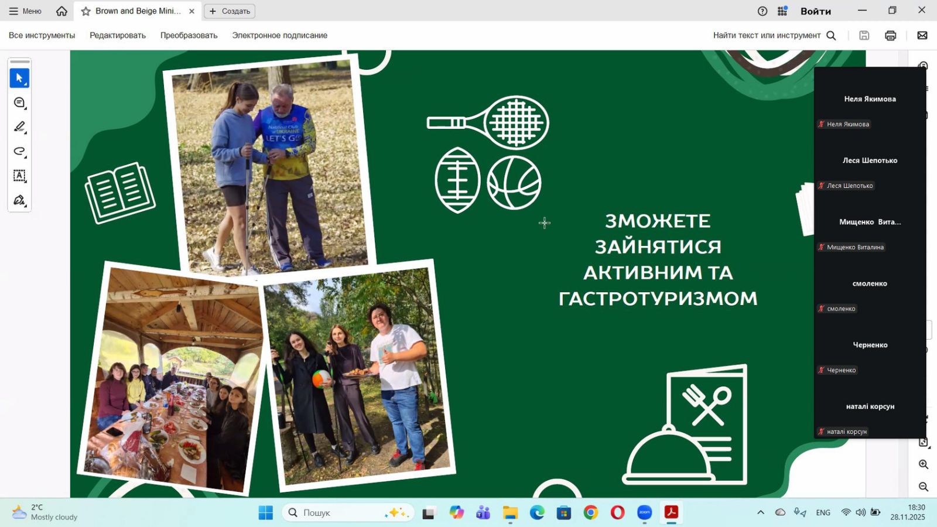The image size is (937, 527).
Task: Select the freehand lasso draw tool
Action: coord(19,151)
